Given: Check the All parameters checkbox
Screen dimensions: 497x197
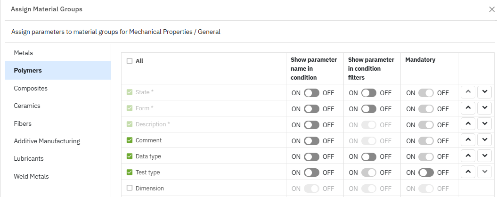Looking at the screenshot, I should [x=130, y=61].
